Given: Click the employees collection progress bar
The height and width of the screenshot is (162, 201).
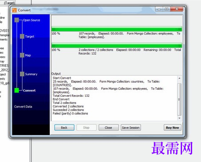Looking at the screenshot, I should (117, 29).
